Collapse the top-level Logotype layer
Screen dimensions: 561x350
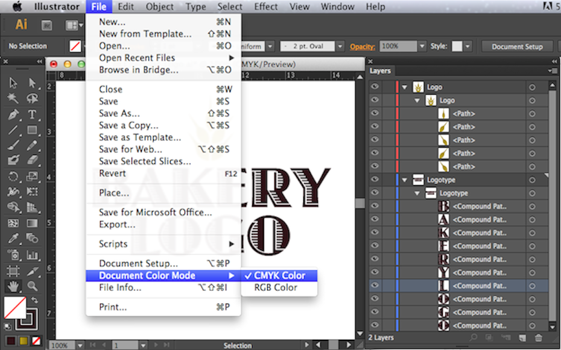[x=405, y=180]
